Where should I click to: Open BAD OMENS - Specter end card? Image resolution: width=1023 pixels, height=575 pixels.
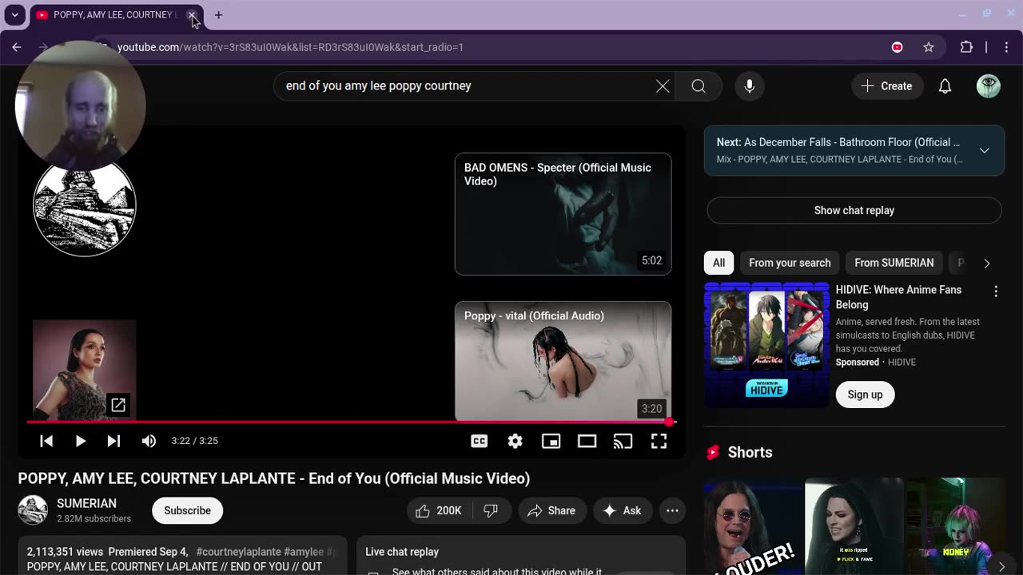[563, 214]
